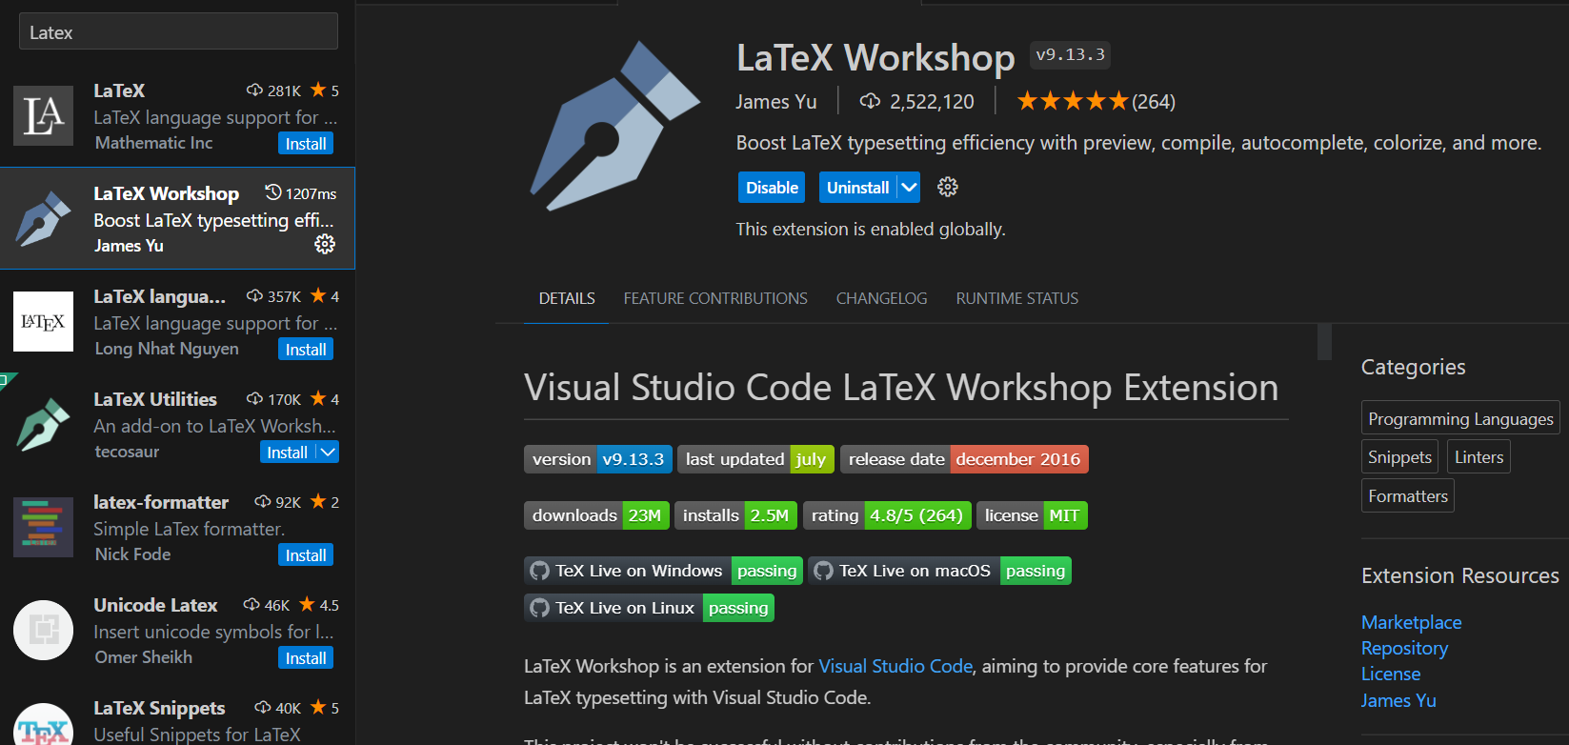This screenshot has width=1569, height=745.
Task: Click the Visual Studio Code LaTeX Workshop Extension heading
Action: [901, 388]
